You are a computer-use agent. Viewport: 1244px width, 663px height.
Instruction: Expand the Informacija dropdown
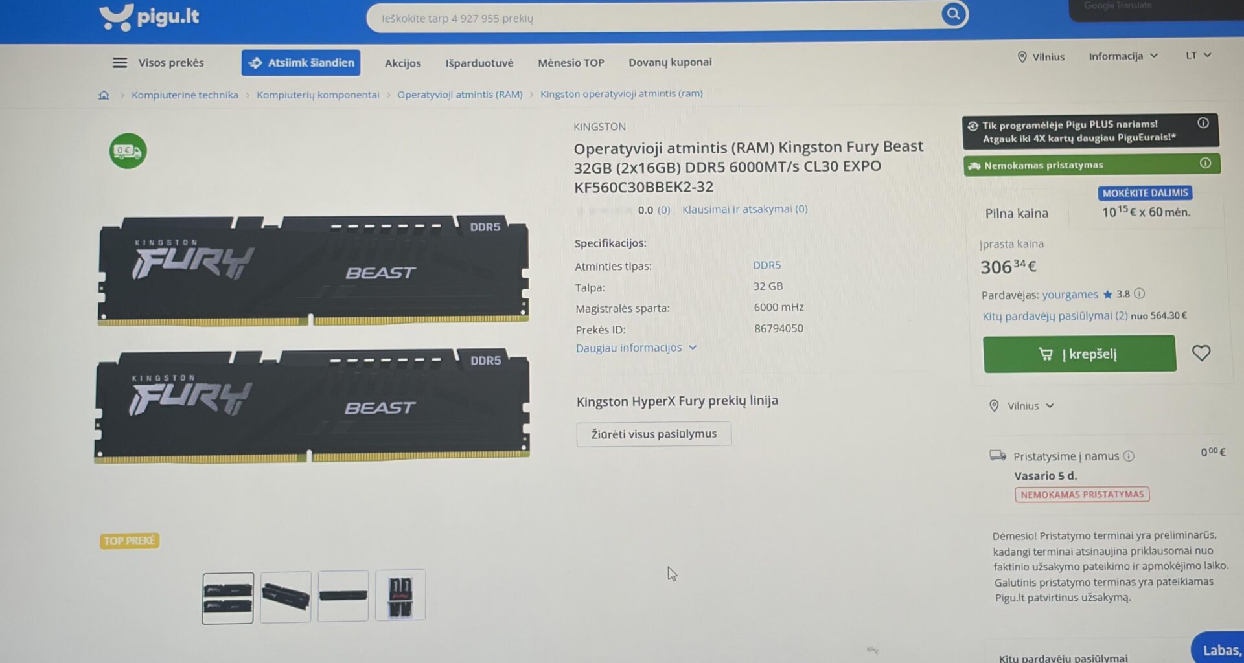click(x=1123, y=56)
